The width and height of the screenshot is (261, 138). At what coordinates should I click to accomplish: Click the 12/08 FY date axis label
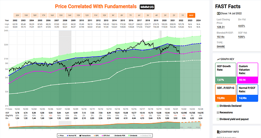tap(67, 109)
